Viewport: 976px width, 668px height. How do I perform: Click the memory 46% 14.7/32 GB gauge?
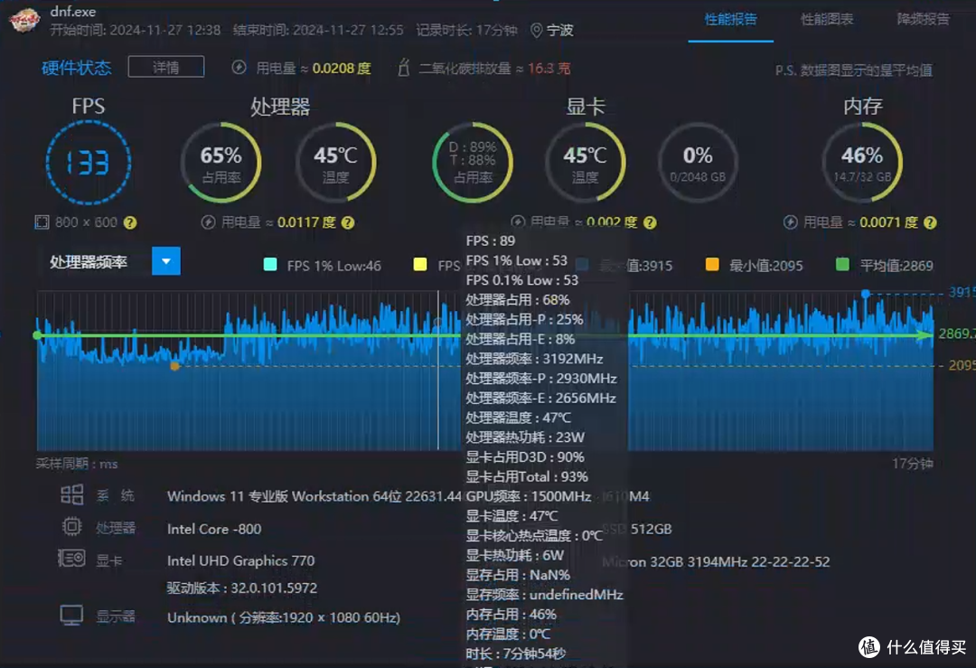click(x=862, y=163)
